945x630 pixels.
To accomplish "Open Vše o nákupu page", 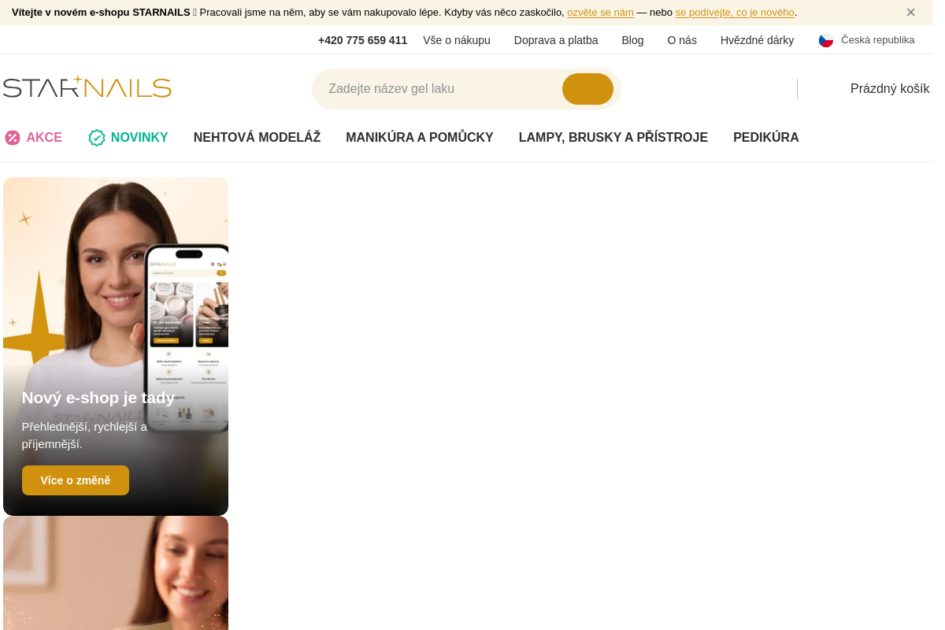I will pos(457,40).
